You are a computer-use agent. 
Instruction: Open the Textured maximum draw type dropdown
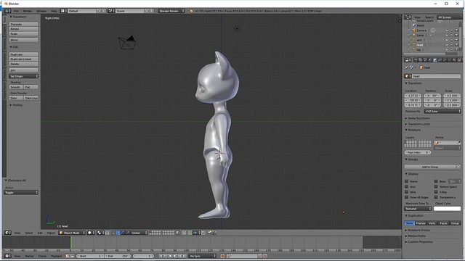[x=418, y=209]
